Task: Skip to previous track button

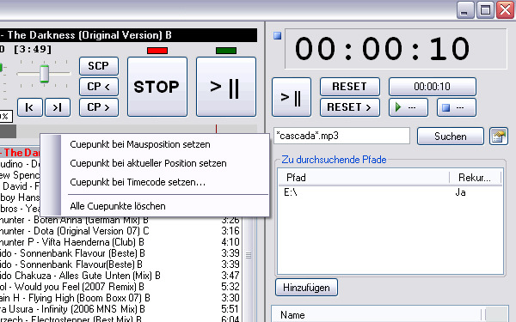Action: [30, 107]
